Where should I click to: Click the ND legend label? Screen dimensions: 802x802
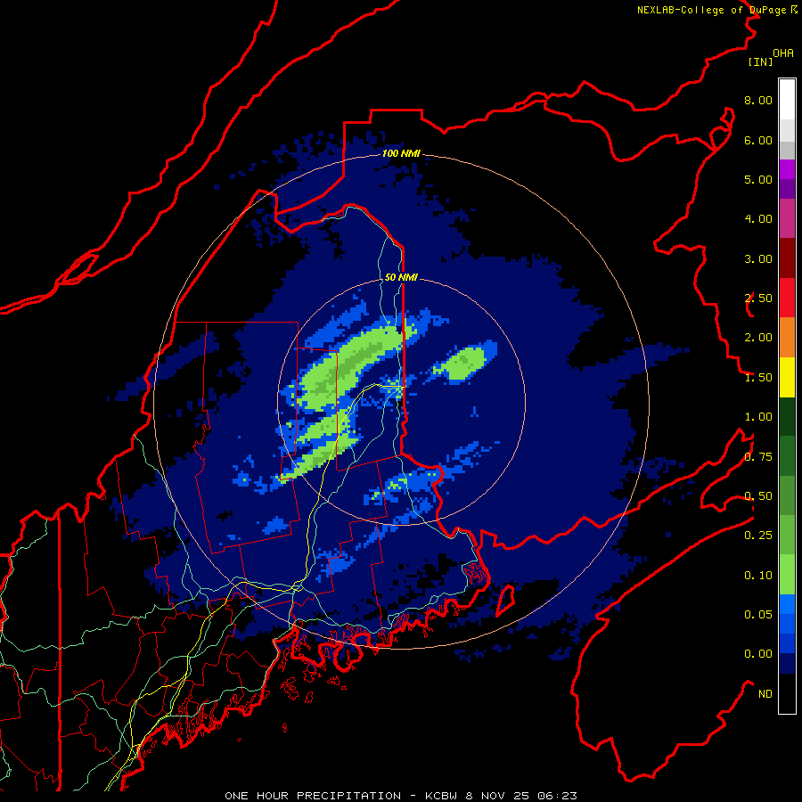point(765,694)
